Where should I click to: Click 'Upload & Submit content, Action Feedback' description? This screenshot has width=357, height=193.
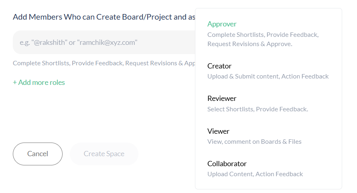(268, 76)
